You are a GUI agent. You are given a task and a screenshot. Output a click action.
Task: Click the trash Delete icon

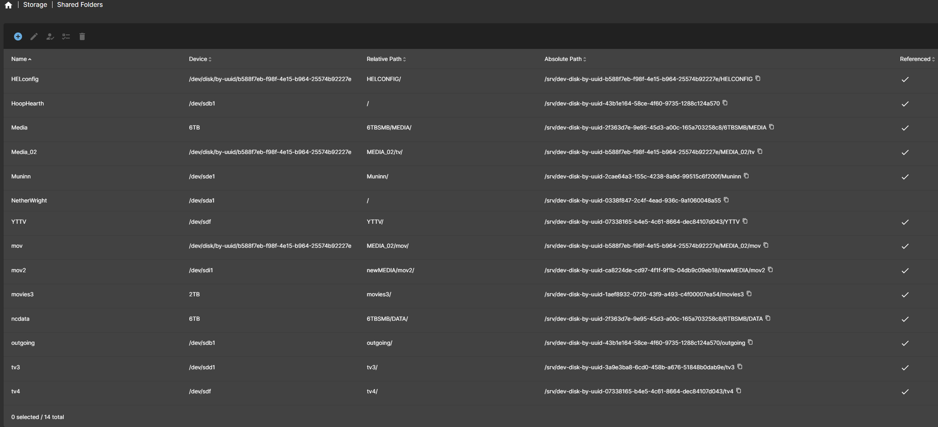82,36
